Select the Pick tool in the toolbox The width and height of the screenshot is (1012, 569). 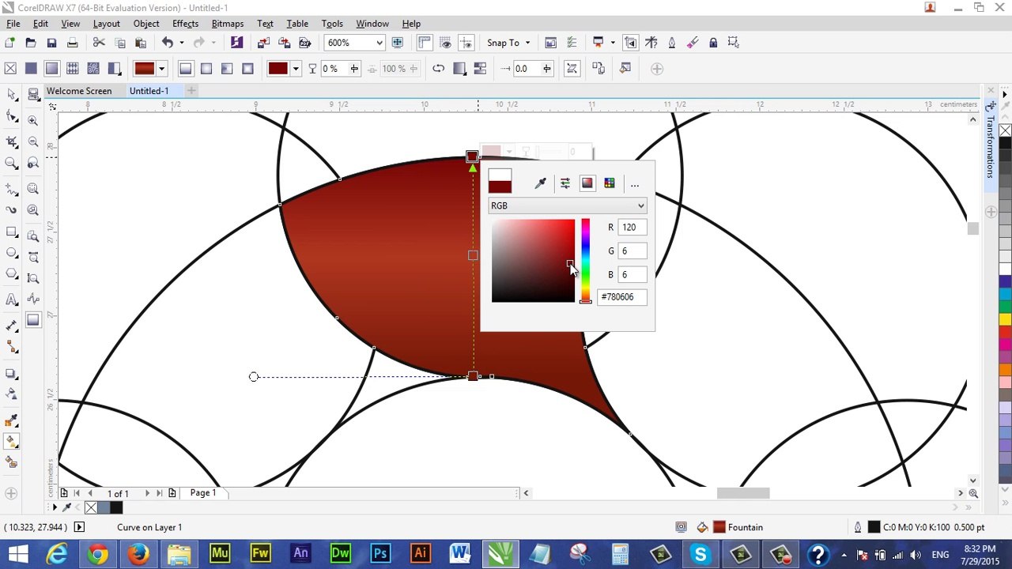coord(12,95)
